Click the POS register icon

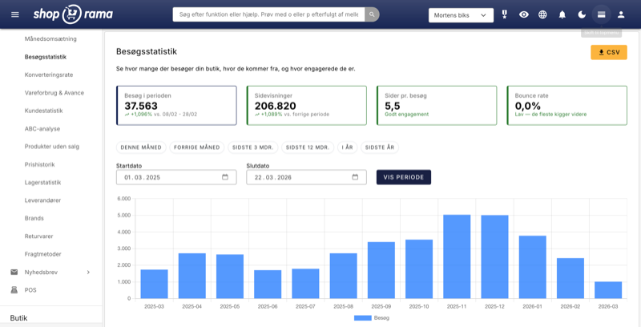click(14, 289)
